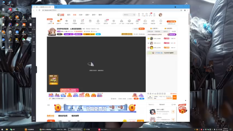Click the heart icon in dark left sidebar
The width and height of the screenshot is (233, 131).
click(34, 20)
